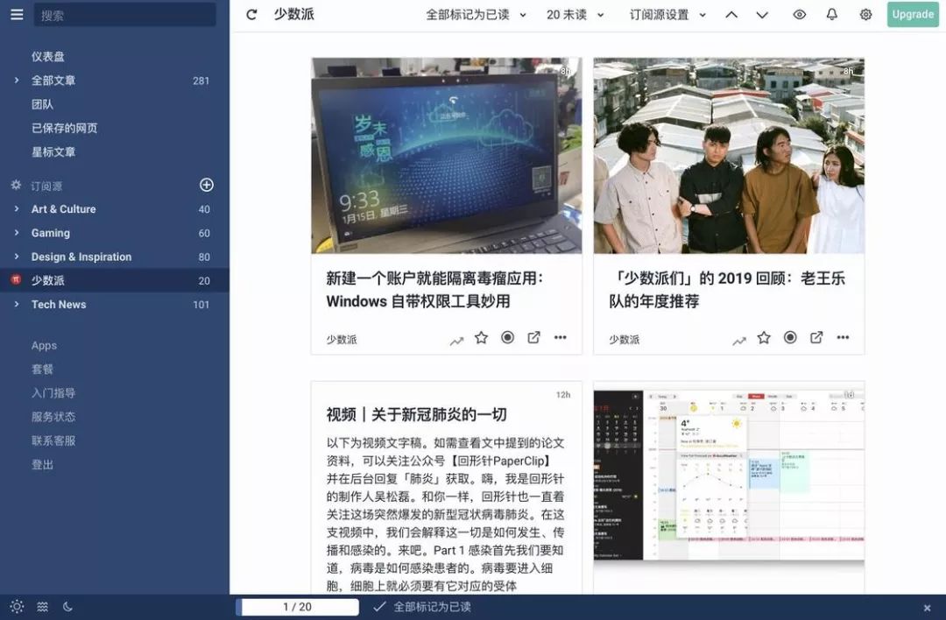This screenshot has height=620, width=946.
Task: Open the 订阅源设置 dropdown
Action: pos(667,15)
